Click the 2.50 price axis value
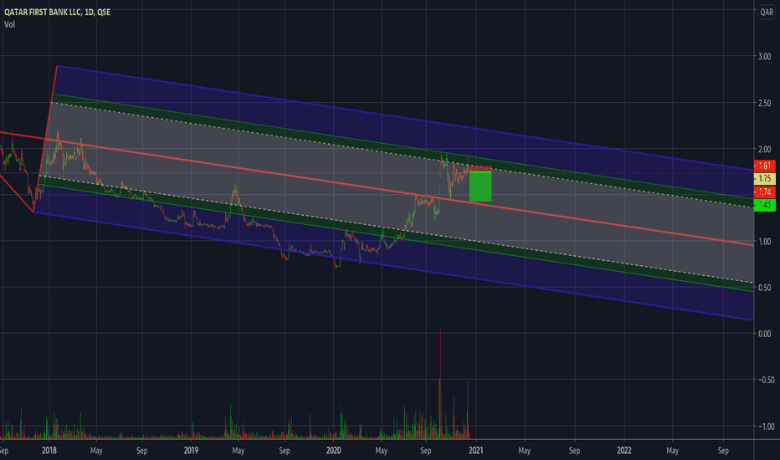The height and width of the screenshot is (460, 780). coord(765,103)
